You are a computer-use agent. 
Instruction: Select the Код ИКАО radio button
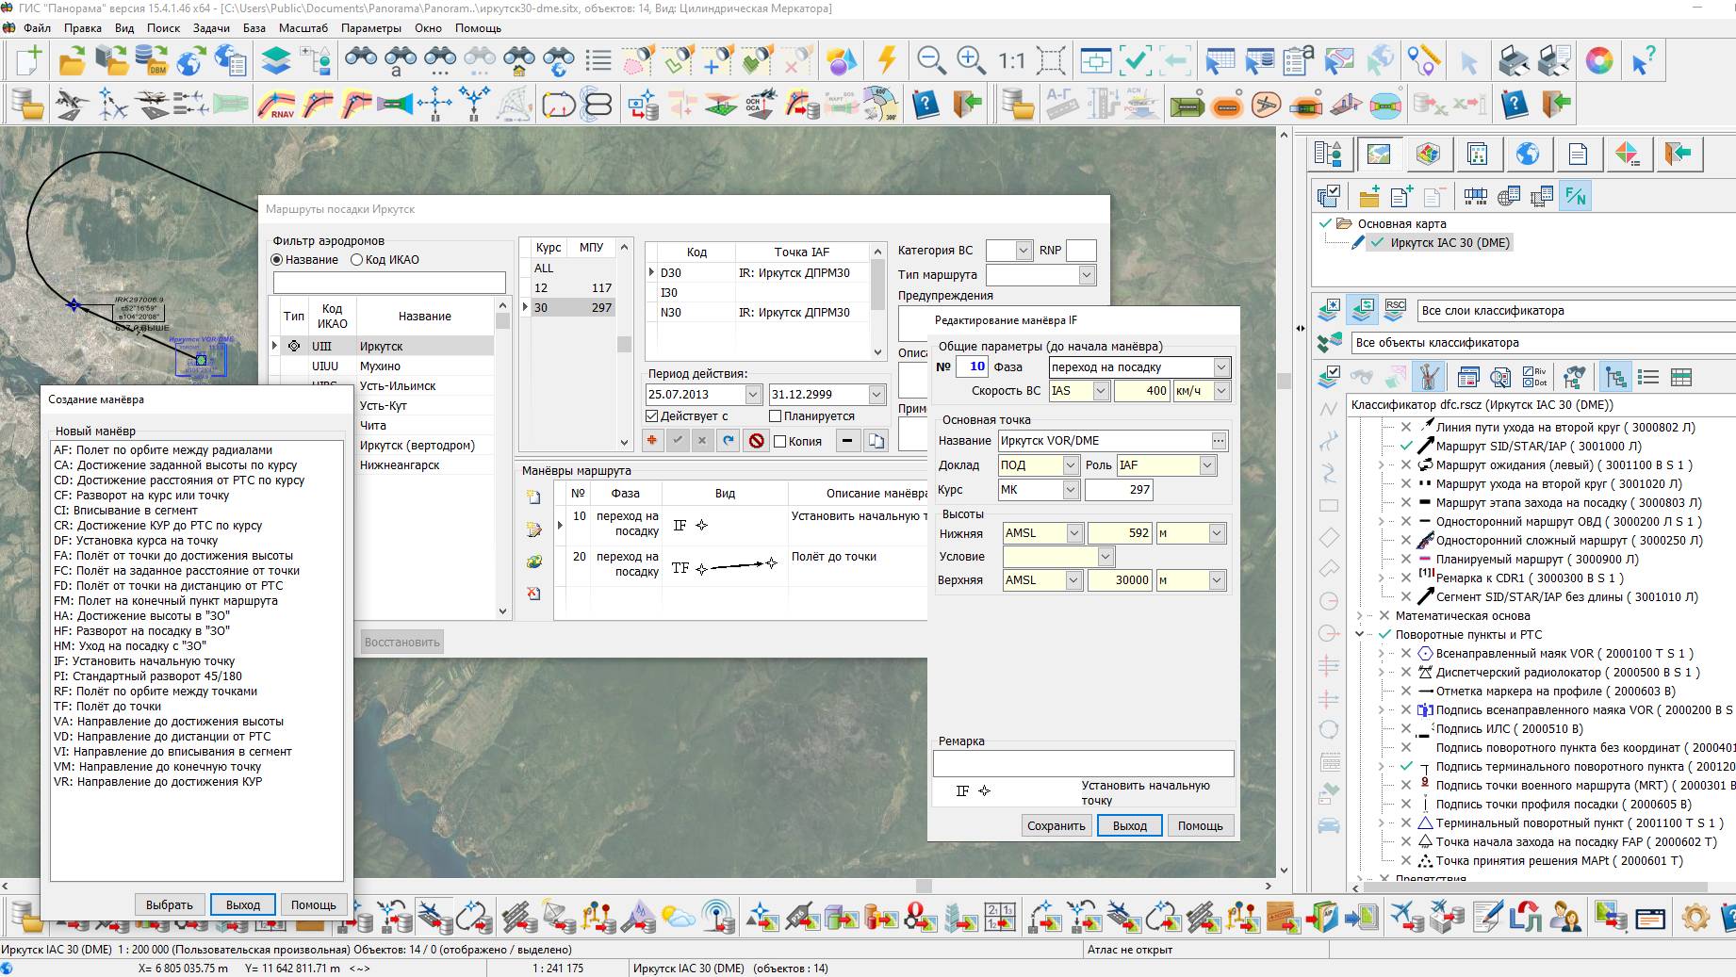click(x=356, y=260)
